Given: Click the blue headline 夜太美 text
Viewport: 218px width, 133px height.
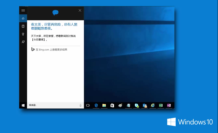Looking at the screenshot, I should click(x=54, y=26).
